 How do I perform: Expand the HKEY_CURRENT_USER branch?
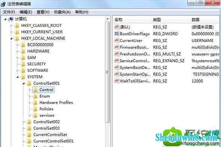(x=12, y=32)
